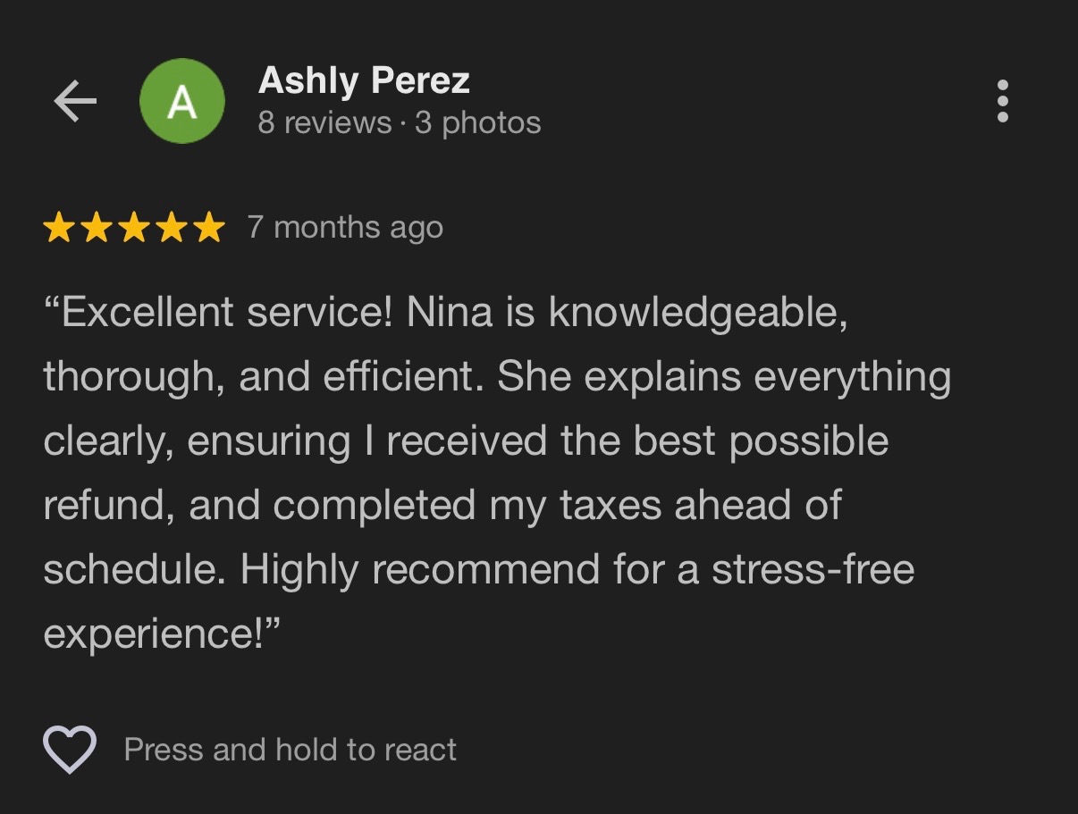This screenshot has height=814, width=1078.
Task: Open Ashly Perez reviewer profile name
Action: (364, 81)
